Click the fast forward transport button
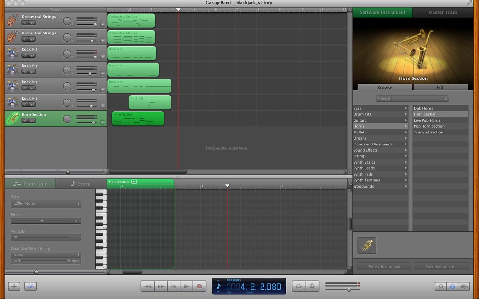The image size is (479, 299). (x=160, y=286)
